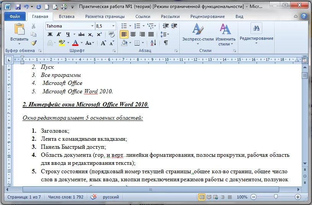Toggle italic with the К button
The image size is (312, 205).
pyautogui.click(x=59, y=34)
